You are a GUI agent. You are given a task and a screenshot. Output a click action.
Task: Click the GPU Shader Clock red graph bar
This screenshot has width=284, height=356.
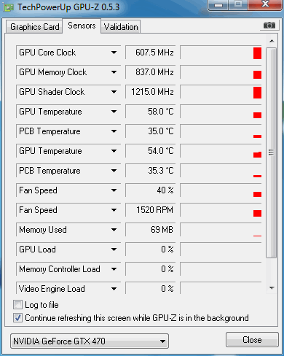pyautogui.click(x=257, y=93)
